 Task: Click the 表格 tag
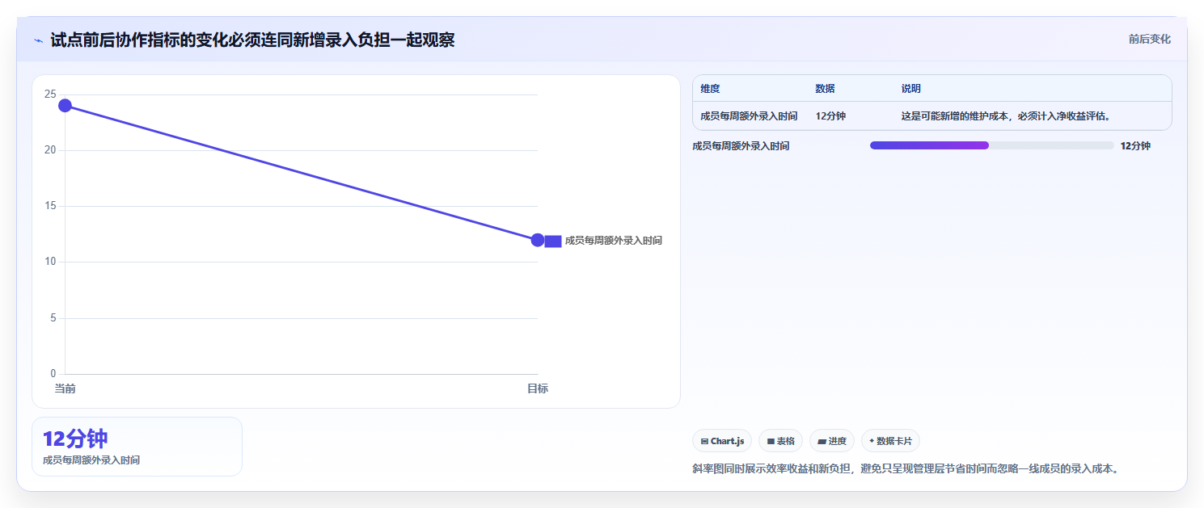click(x=780, y=441)
